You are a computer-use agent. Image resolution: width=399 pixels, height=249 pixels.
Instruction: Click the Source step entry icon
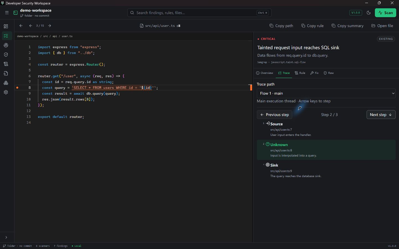click(268, 124)
